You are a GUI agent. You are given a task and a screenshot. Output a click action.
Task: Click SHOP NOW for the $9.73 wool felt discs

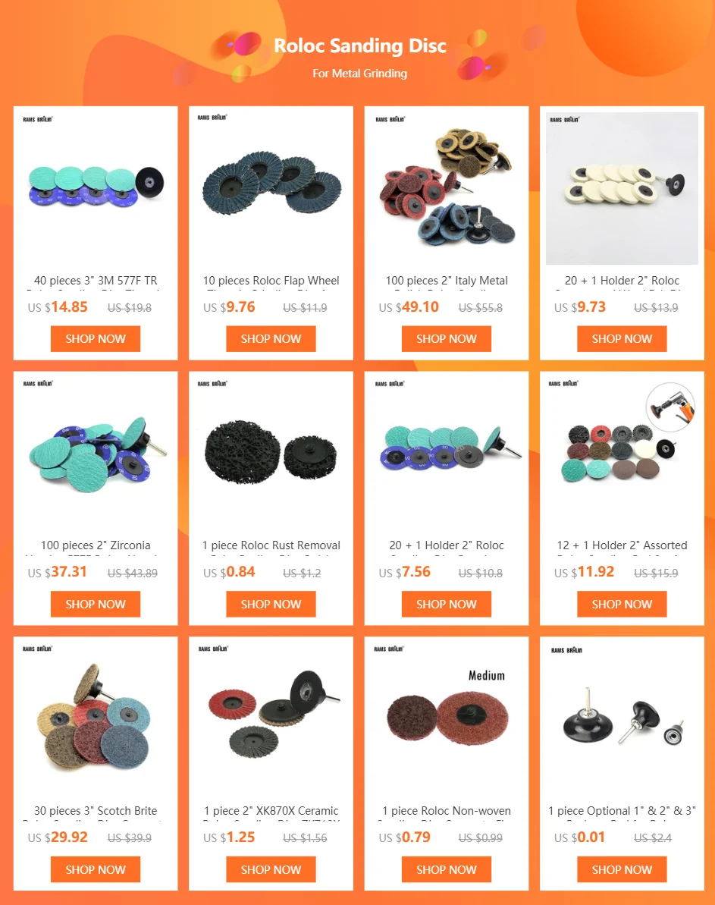(622, 339)
